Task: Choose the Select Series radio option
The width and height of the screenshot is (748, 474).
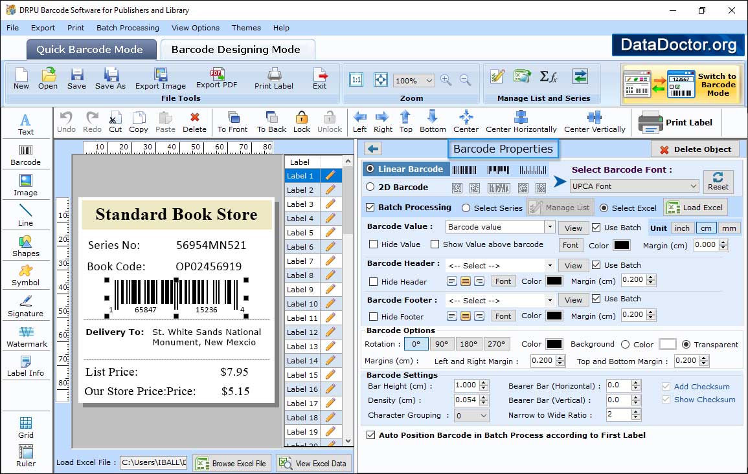Action: coord(466,208)
